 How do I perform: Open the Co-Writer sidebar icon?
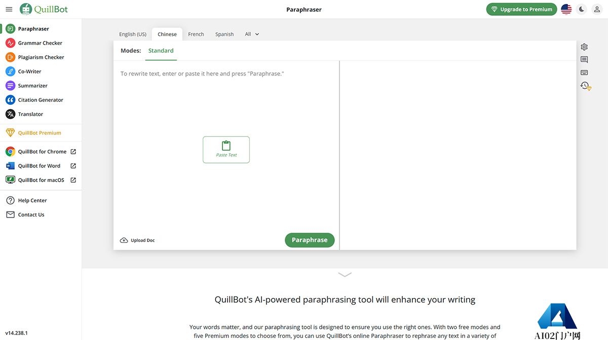(x=10, y=71)
